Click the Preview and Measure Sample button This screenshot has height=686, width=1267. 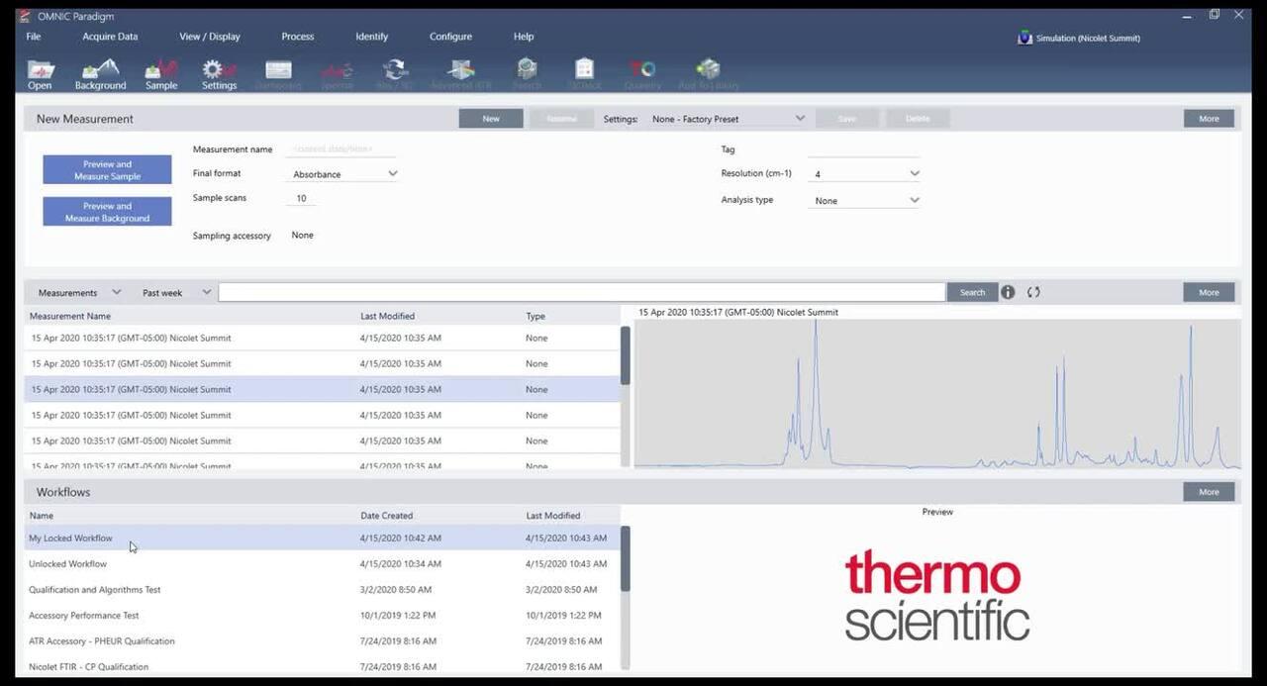coord(107,168)
